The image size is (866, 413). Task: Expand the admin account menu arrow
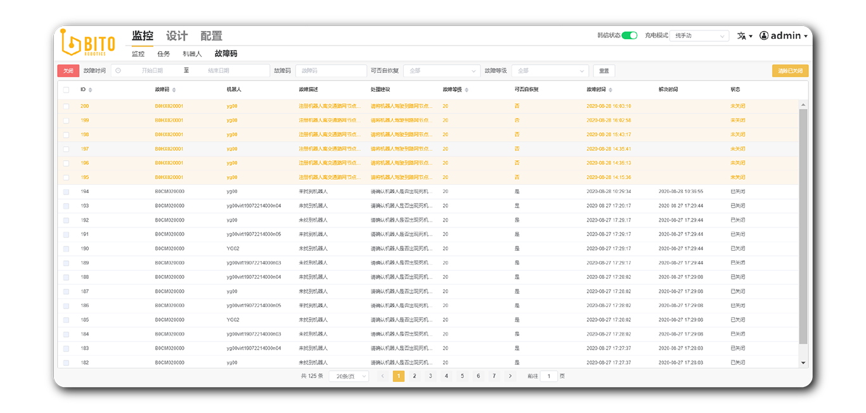coord(806,37)
